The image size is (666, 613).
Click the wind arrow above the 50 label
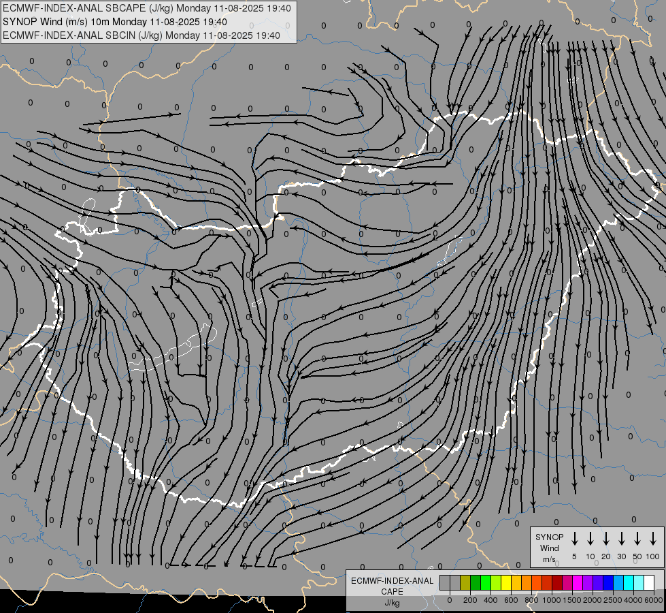click(x=637, y=539)
